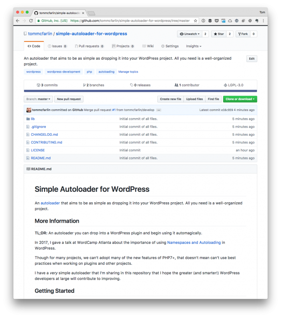
Task: Open the repository Settings tab
Action: [170, 46]
